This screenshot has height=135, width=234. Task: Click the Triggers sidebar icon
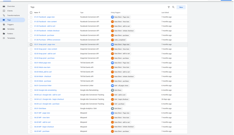click(x=4, y=24)
